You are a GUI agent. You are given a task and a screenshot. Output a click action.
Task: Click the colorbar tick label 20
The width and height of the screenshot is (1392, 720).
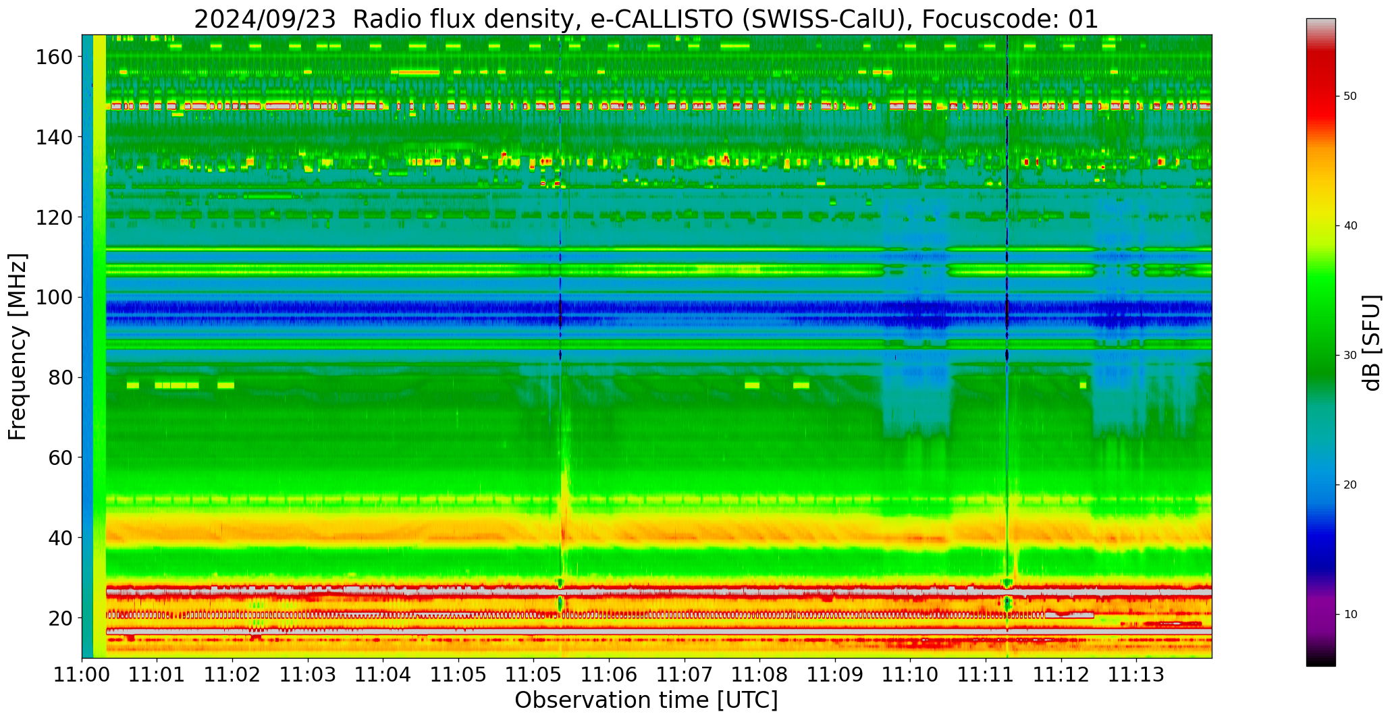[x=1350, y=485]
